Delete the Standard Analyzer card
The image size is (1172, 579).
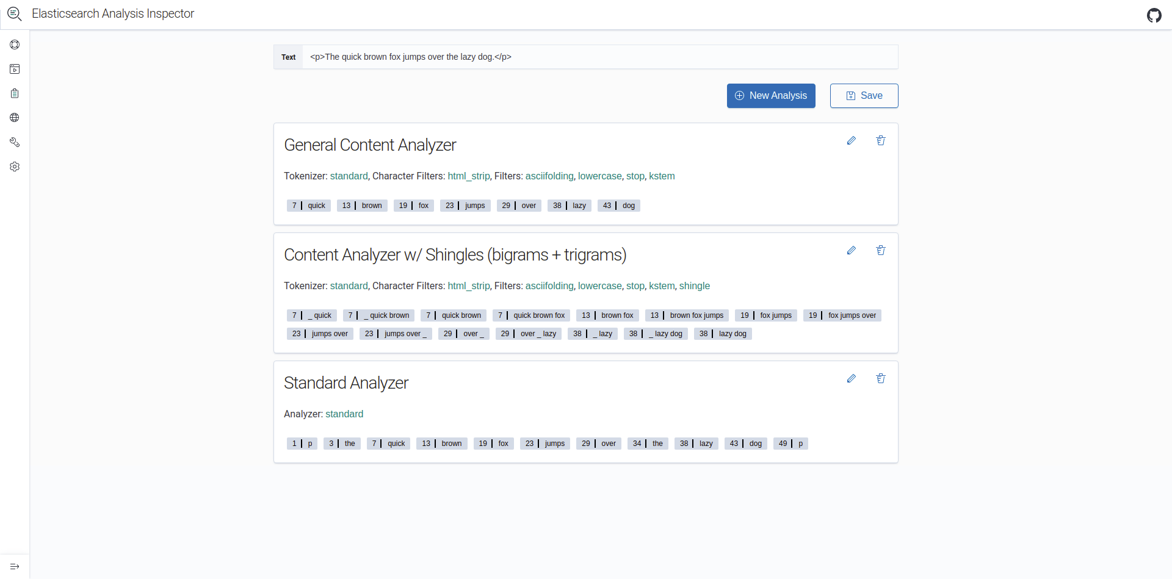point(880,379)
